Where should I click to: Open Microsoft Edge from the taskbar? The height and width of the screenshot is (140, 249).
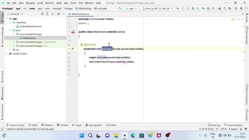[133, 135]
